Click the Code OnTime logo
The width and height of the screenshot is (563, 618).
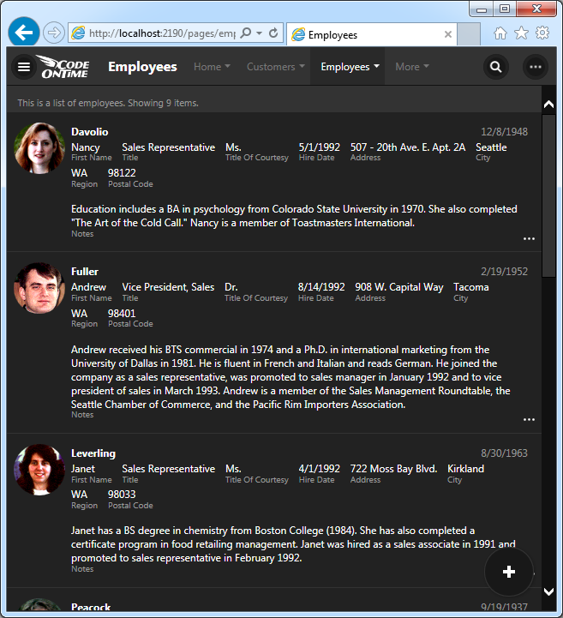[x=63, y=67]
